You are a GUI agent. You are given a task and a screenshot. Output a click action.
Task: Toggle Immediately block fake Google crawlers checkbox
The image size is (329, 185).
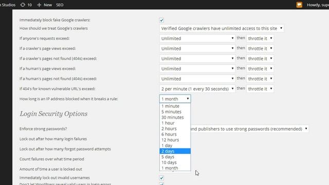pos(161,20)
